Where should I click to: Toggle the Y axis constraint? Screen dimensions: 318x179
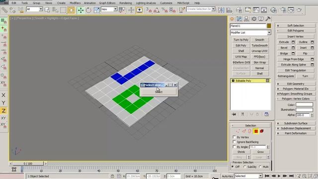(x=3, y=103)
